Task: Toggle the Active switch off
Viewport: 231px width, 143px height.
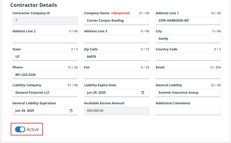Action: tap(20, 129)
